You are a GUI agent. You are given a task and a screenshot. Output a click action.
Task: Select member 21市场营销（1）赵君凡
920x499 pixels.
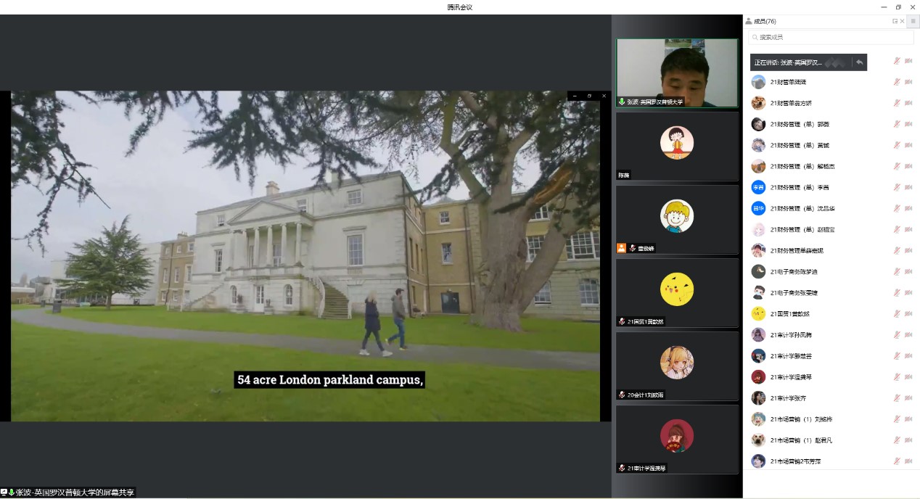[x=831, y=440]
